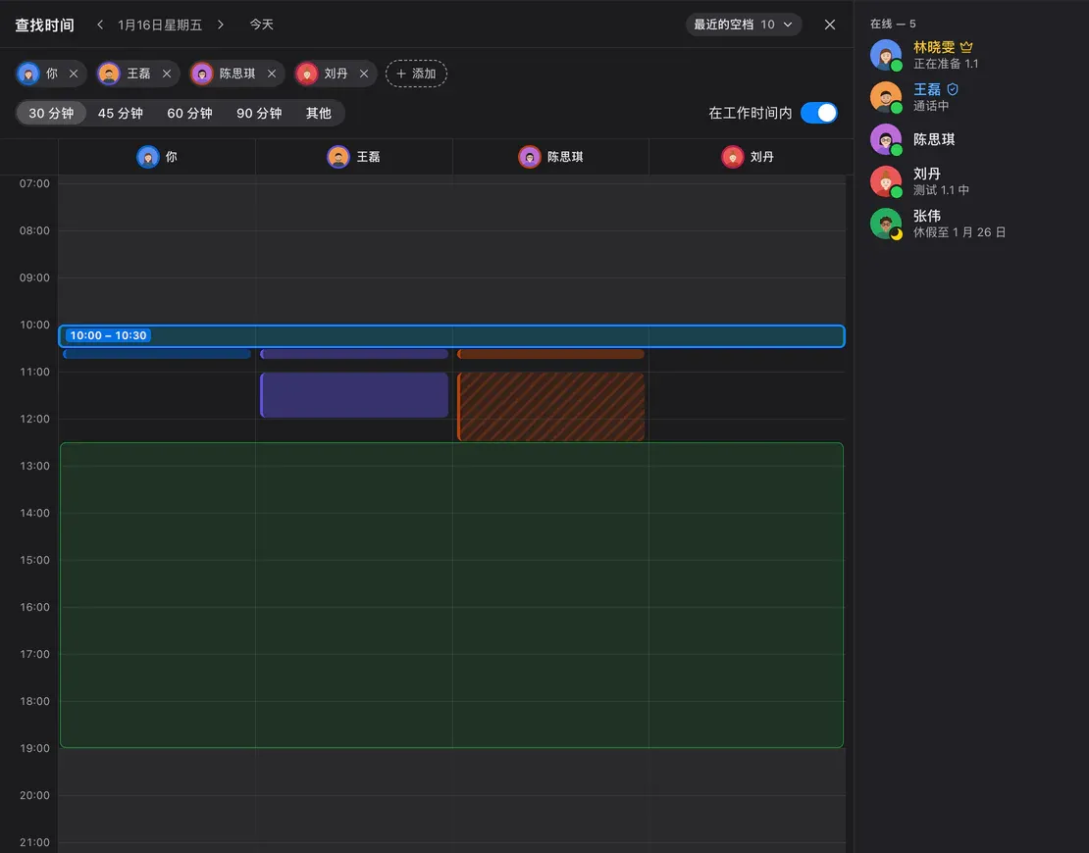Click 王磊 avatar in column header
The width and height of the screenshot is (1089, 853).
click(x=338, y=157)
